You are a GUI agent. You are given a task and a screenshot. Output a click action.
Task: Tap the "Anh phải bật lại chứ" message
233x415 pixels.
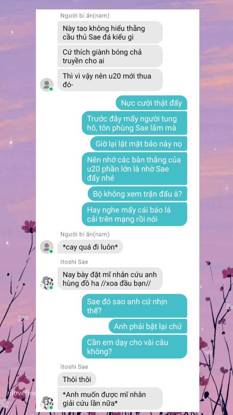click(148, 326)
